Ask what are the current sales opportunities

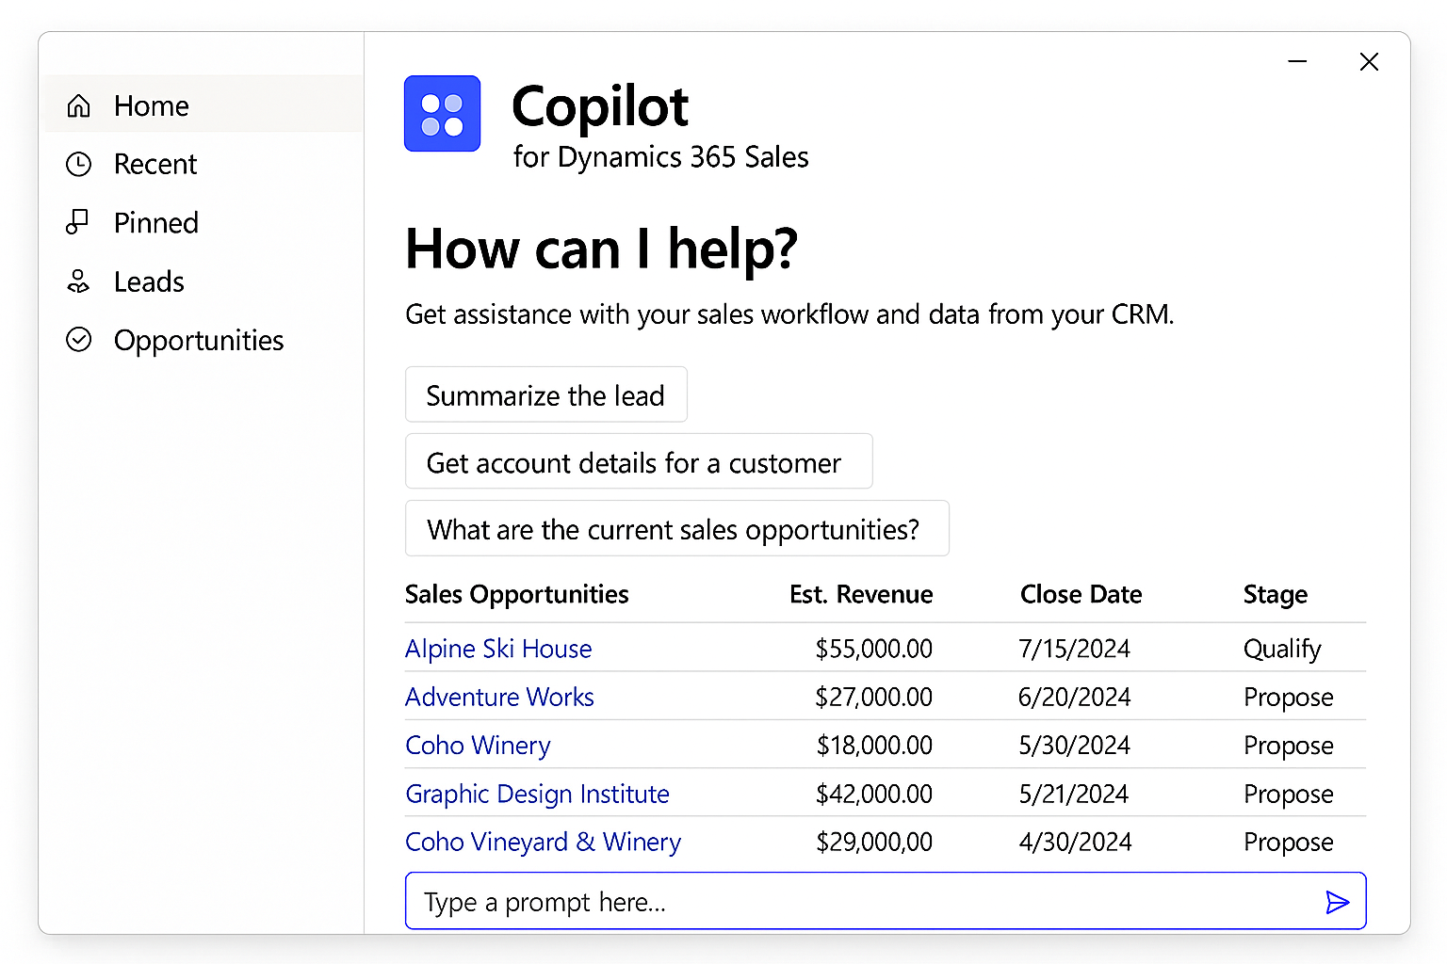coord(676,528)
